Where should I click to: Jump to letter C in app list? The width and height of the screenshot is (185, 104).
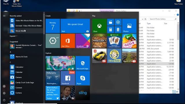point(10,62)
